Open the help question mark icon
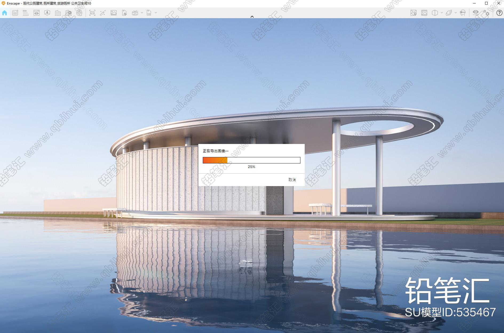 click(499, 13)
